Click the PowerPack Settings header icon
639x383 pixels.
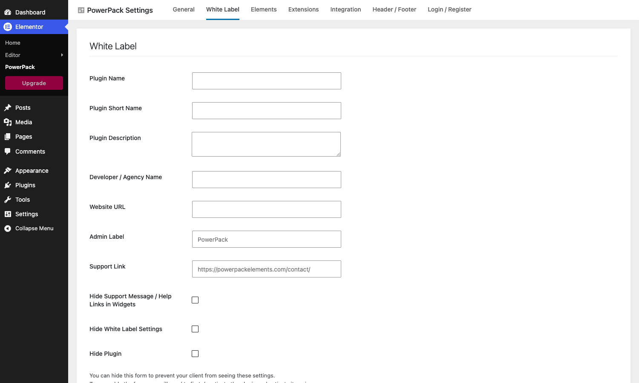[81, 10]
